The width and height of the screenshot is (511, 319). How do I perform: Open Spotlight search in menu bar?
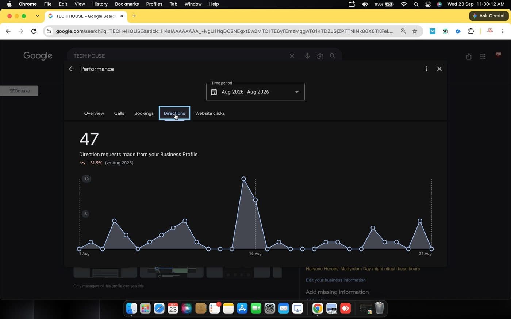(x=416, y=4)
